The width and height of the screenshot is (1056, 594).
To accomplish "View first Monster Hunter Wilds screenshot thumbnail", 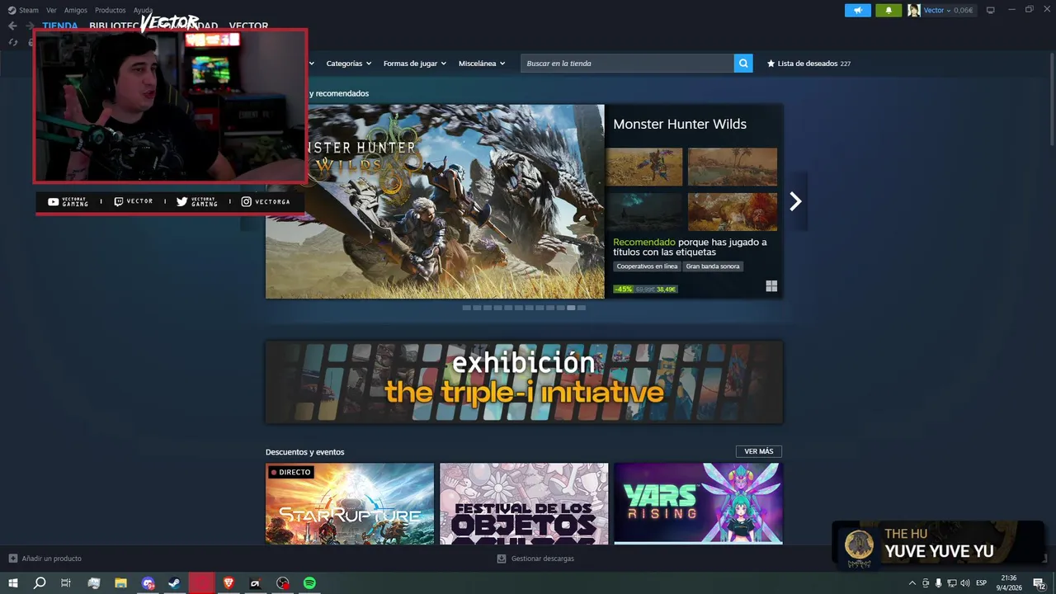I will tap(644, 167).
